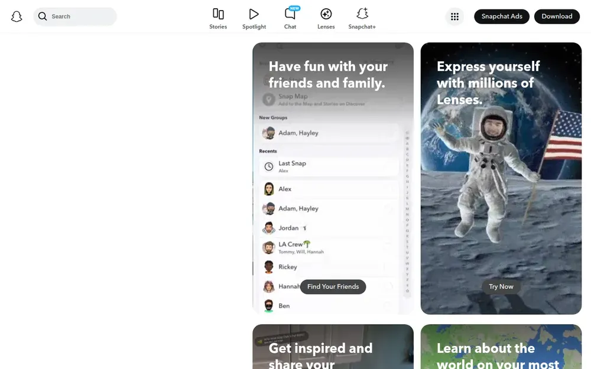The height and width of the screenshot is (369, 591).
Task: Click the search magnifier icon
Action: tap(43, 16)
